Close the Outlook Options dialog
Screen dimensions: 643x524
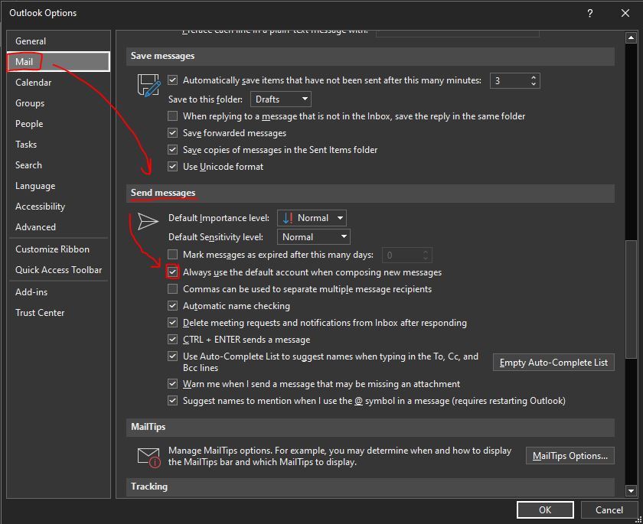point(625,14)
